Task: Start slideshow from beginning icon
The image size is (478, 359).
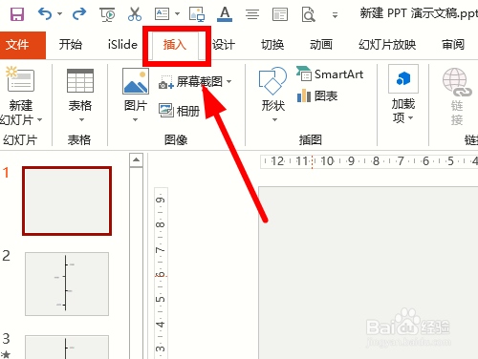Action: [x=107, y=14]
